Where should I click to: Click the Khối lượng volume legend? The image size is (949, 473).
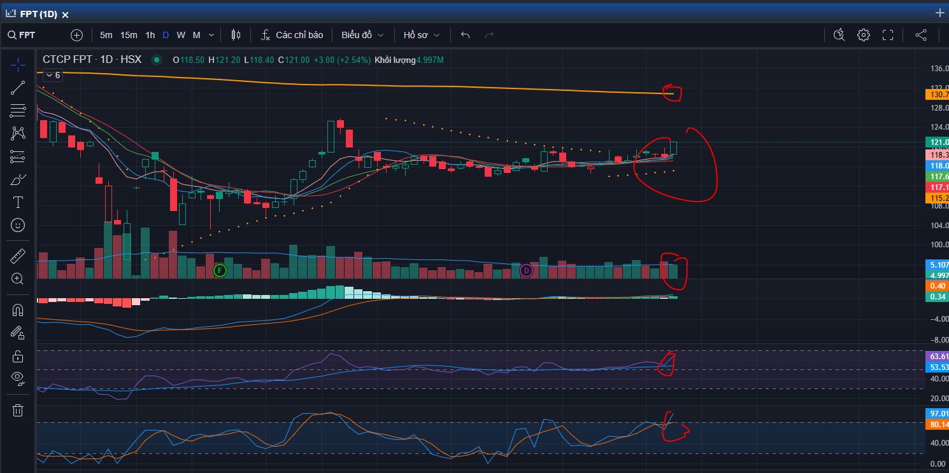[410, 60]
